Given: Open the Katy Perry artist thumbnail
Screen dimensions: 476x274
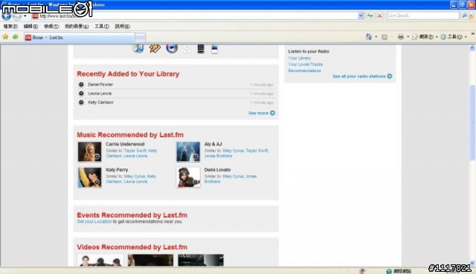Looking at the screenshot, I should click(x=89, y=177).
